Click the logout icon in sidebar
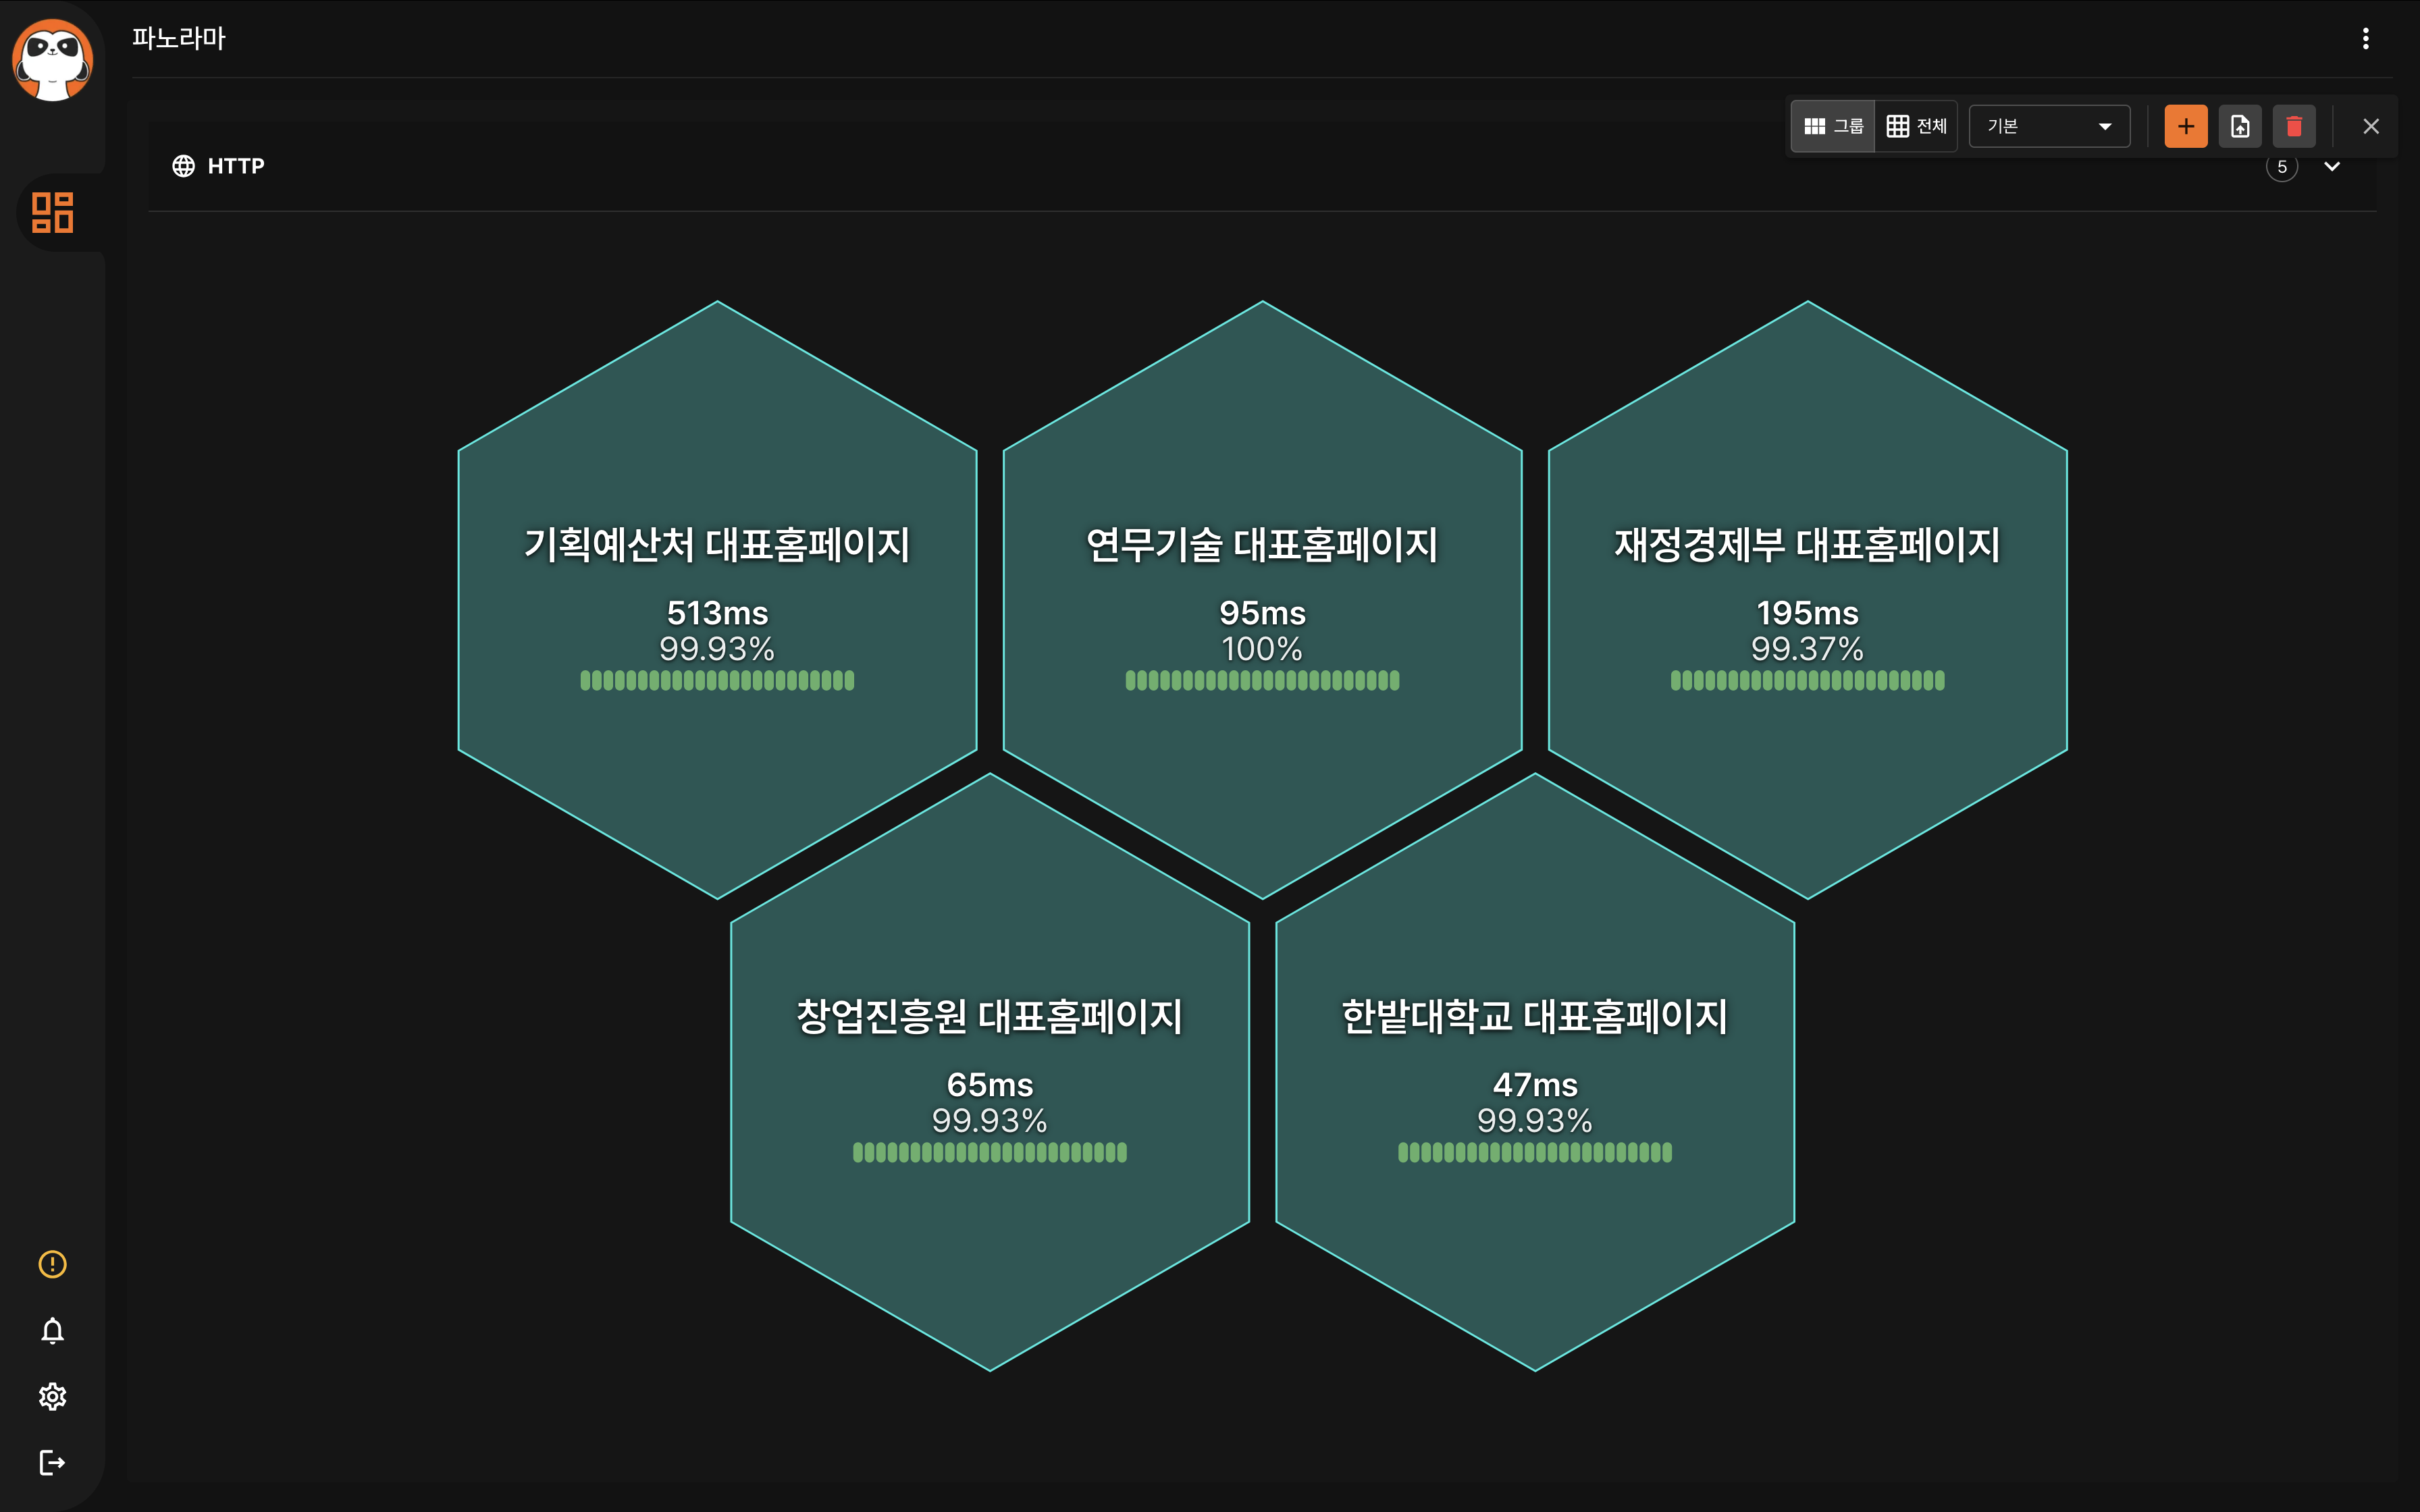The image size is (2420, 1512). tap(53, 1463)
